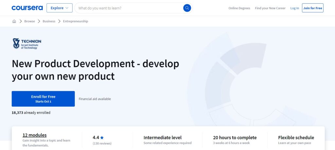Open the 12 modules link
This screenshot has height=150, width=335.
(x=34, y=135)
